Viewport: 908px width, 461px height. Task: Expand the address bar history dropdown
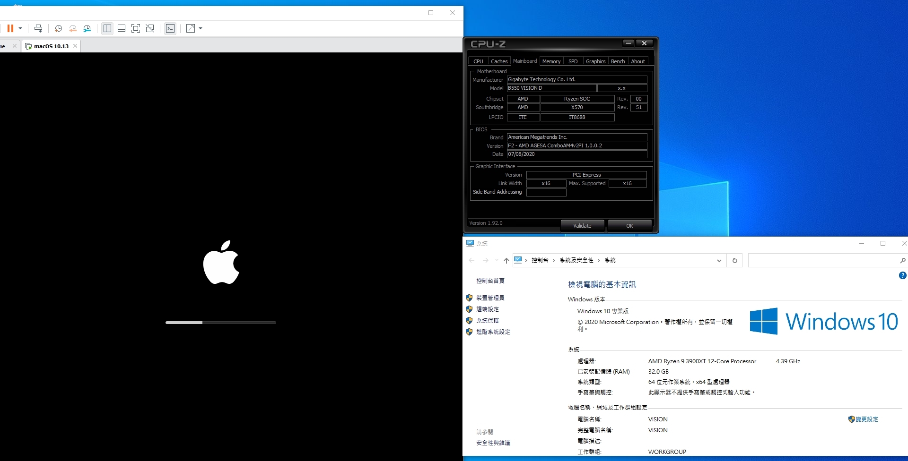(x=719, y=260)
